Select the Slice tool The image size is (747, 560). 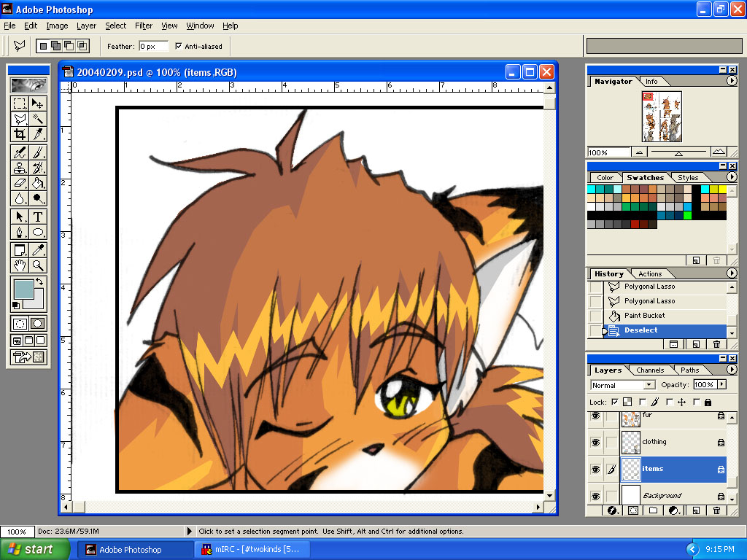pos(38,134)
